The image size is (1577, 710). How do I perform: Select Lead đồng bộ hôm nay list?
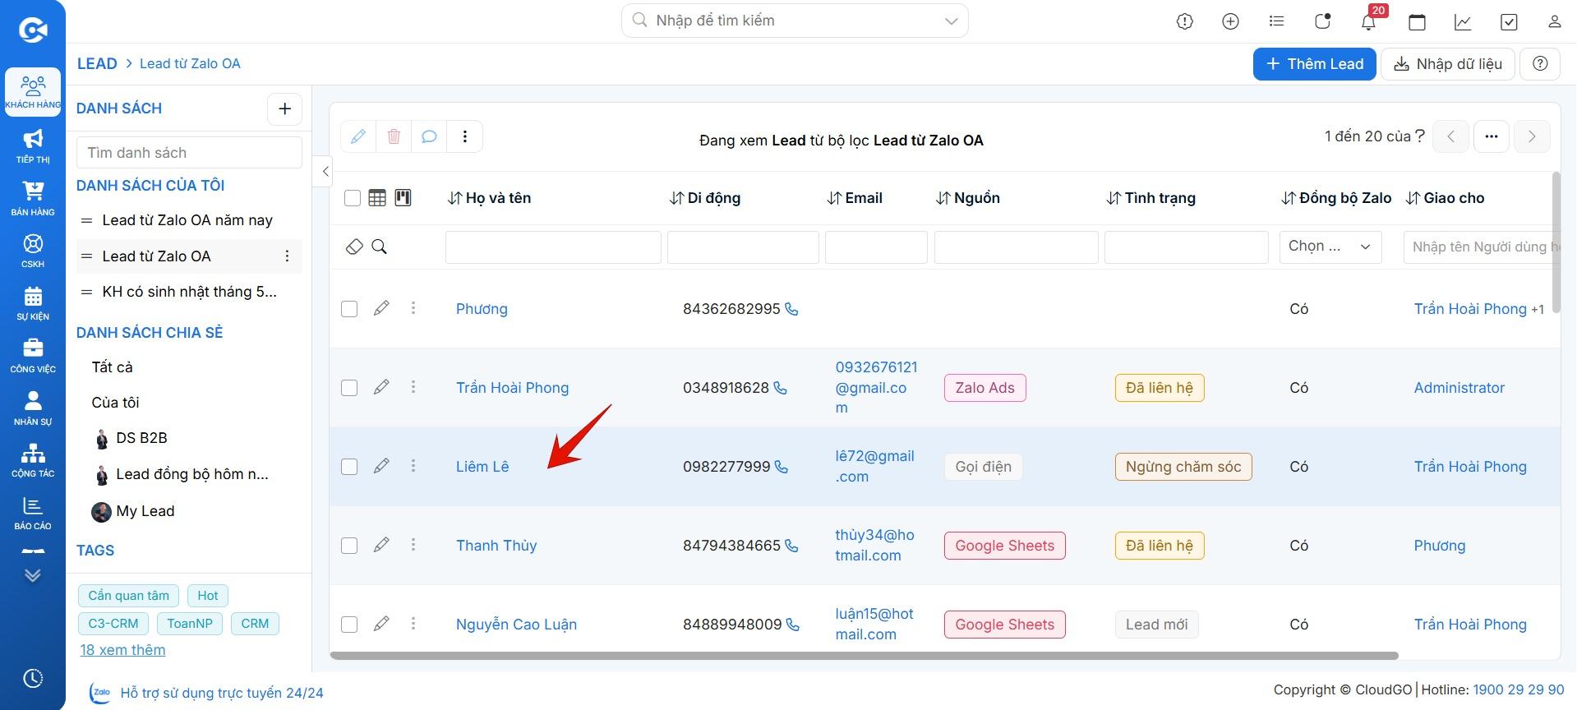[x=192, y=474]
